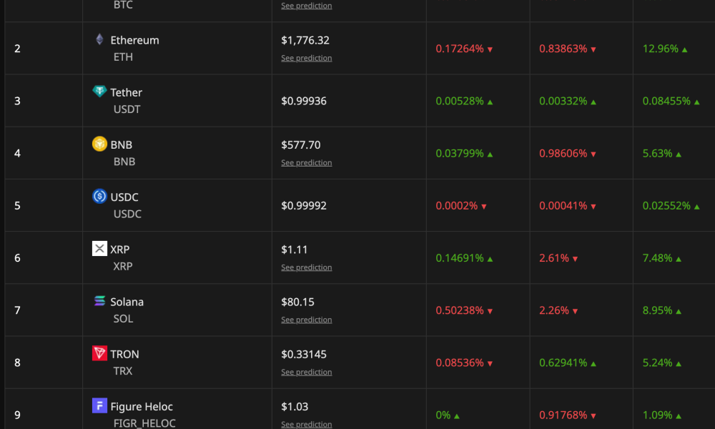Screen dimensions: 715x429
Task: Click the Figure Heloc logo icon
Action: [x=99, y=405]
